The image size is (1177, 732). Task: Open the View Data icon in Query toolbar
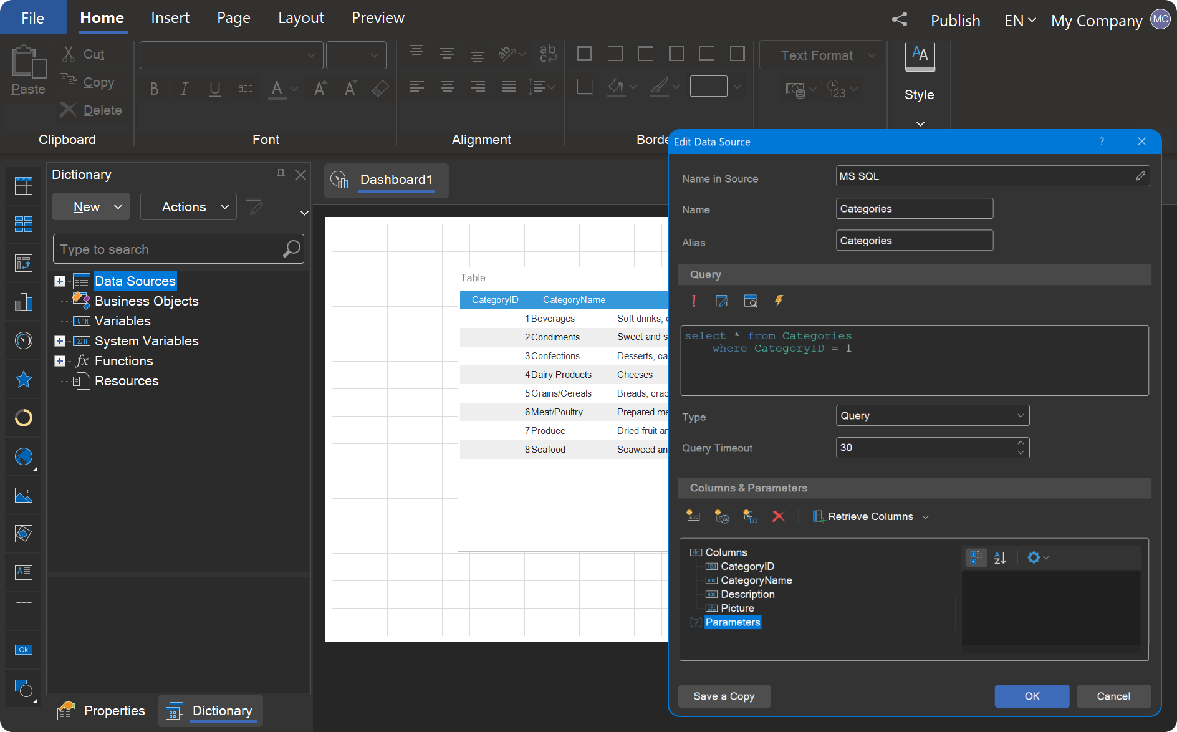pos(751,301)
